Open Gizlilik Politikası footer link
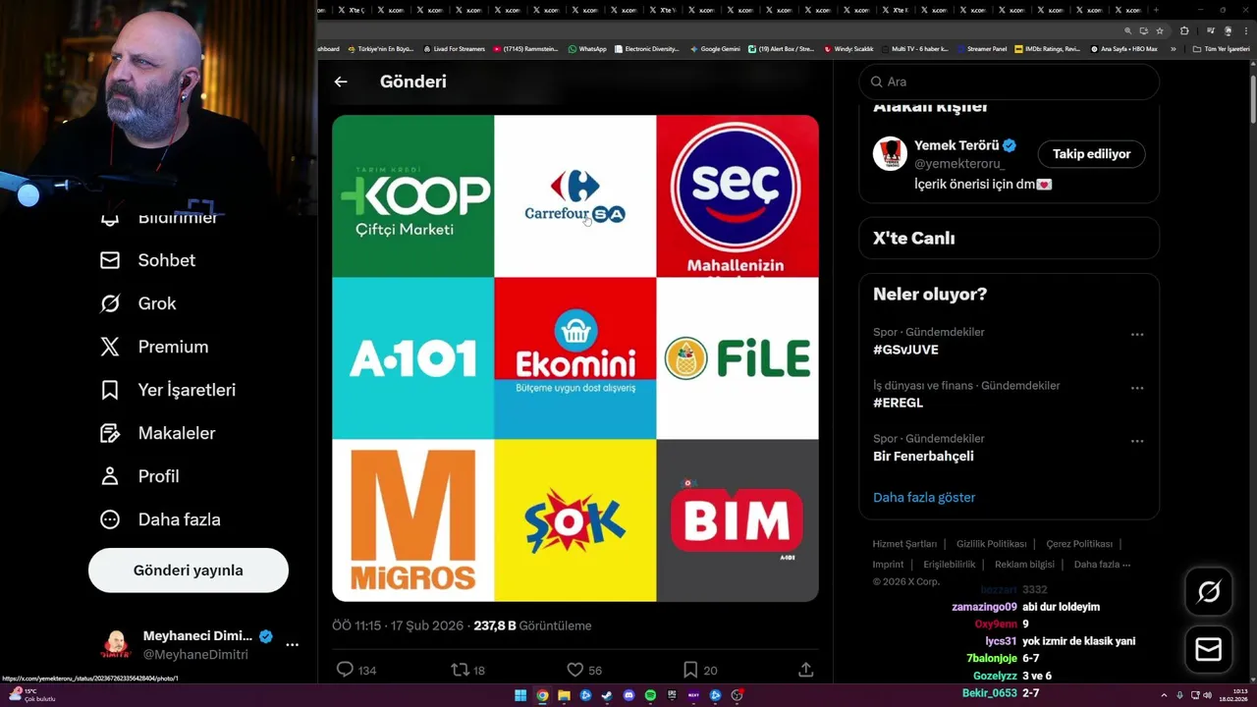This screenshot has height=707, width=1257. coord(991,544)
